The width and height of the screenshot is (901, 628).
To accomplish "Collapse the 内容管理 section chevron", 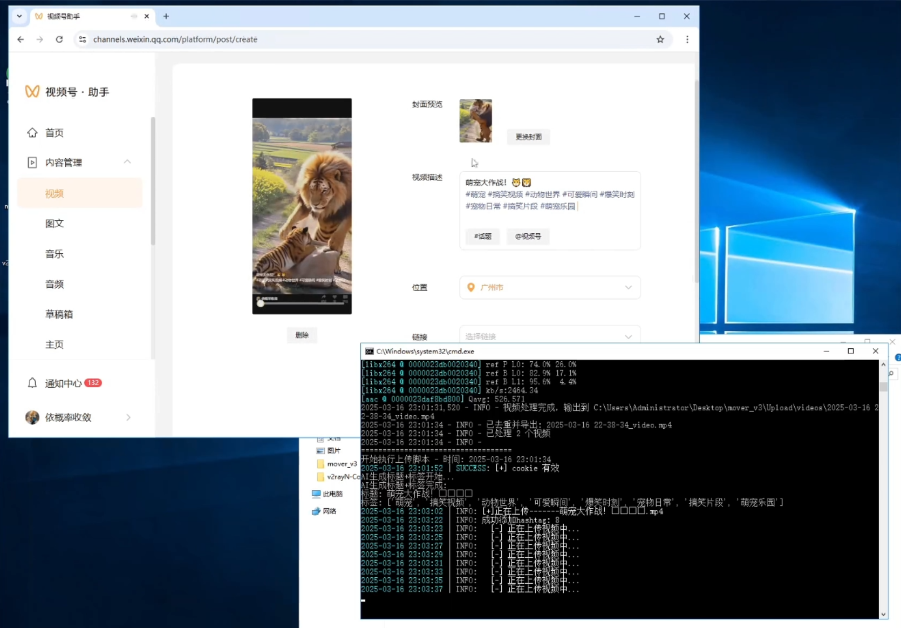I will click(x=127, y=162).
